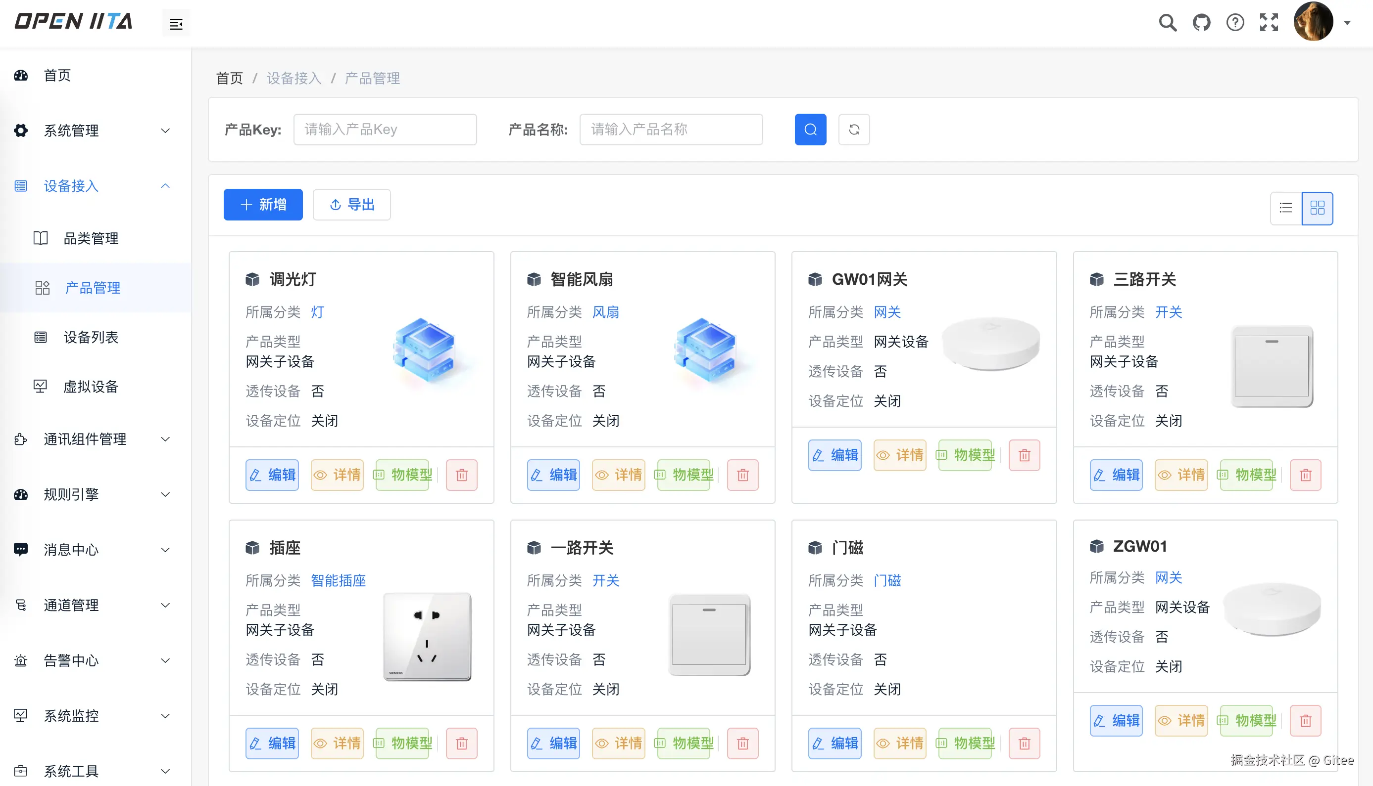This screenshot has width=1373, height=786.
Task: Toggle fullscreen mode icon
Action: 1269,23
